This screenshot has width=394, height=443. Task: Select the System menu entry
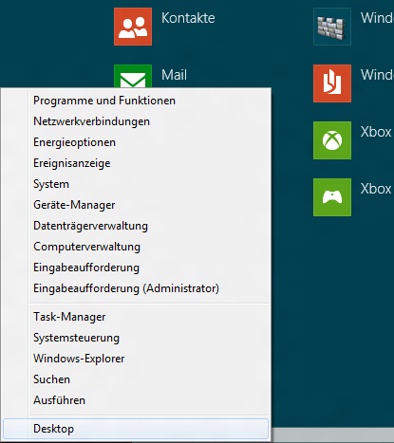click(x=136, y=184)
